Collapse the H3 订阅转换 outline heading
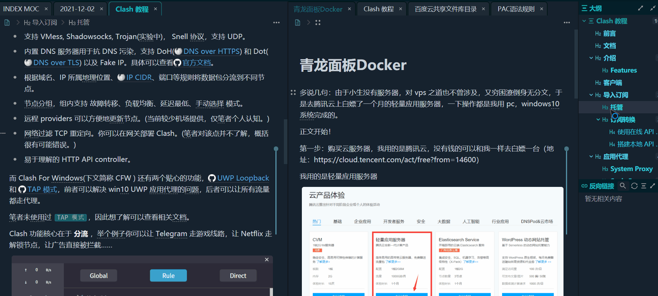Screen dimensions: 658x296 (598, 120)
